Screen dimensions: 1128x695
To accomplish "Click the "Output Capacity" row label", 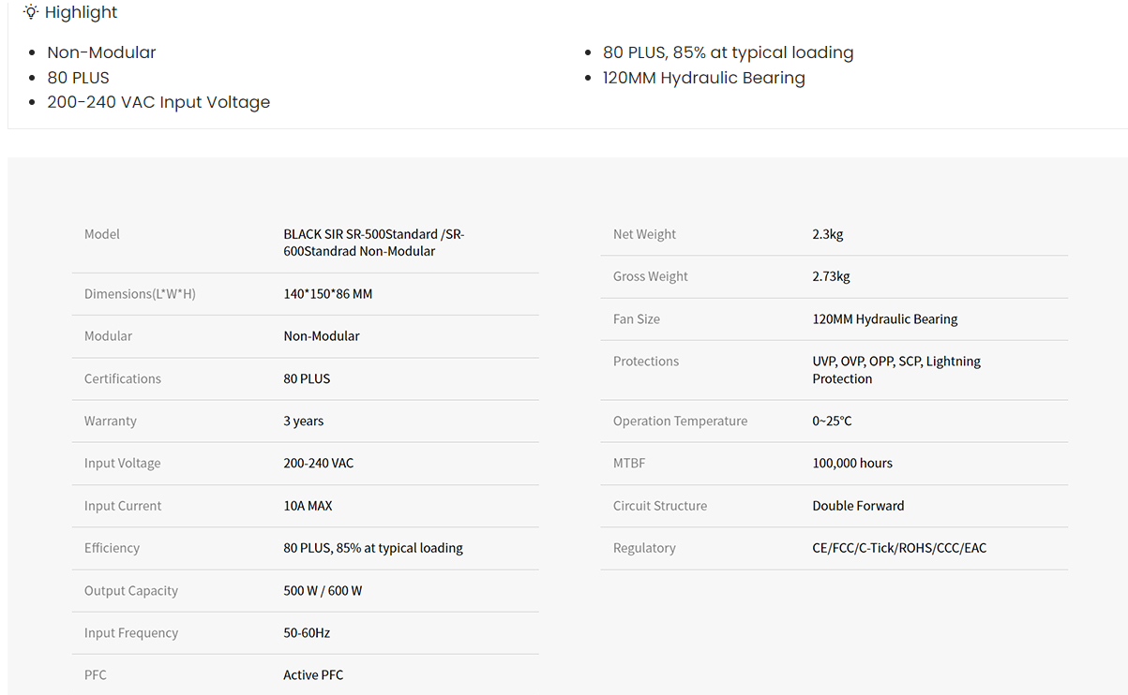I will [x=131, y=591].
